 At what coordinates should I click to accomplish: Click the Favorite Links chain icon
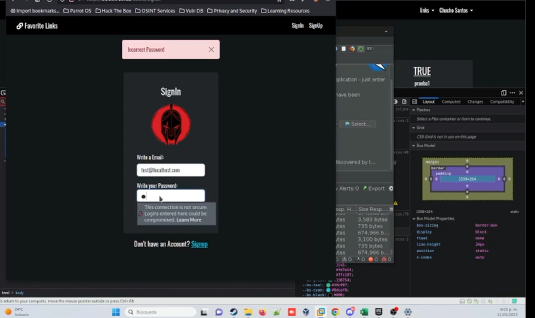20,26
